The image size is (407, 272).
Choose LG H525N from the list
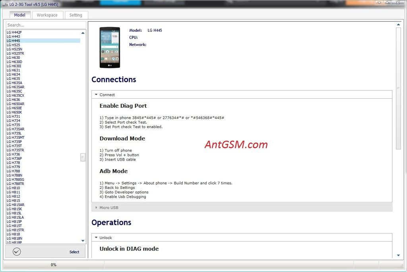pyautogui.click(x=14, y=49)
